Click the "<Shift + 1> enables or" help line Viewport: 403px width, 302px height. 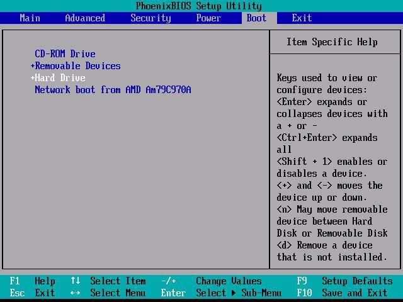click(x=332, y=162)
